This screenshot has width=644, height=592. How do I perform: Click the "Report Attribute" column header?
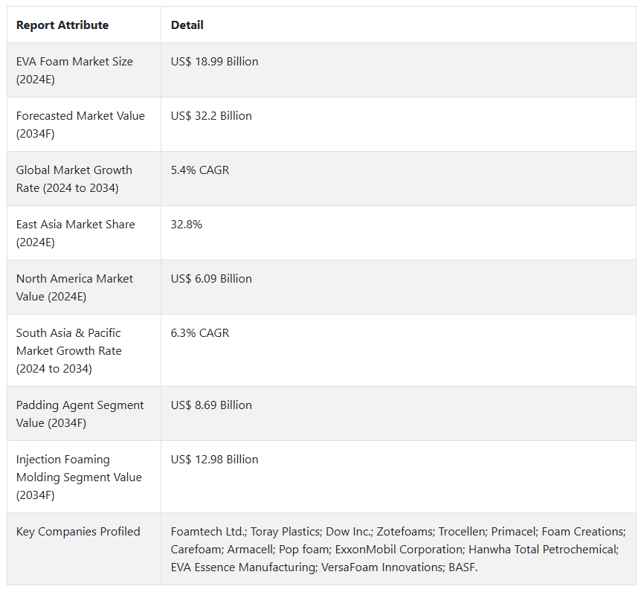tap(62, 25)
